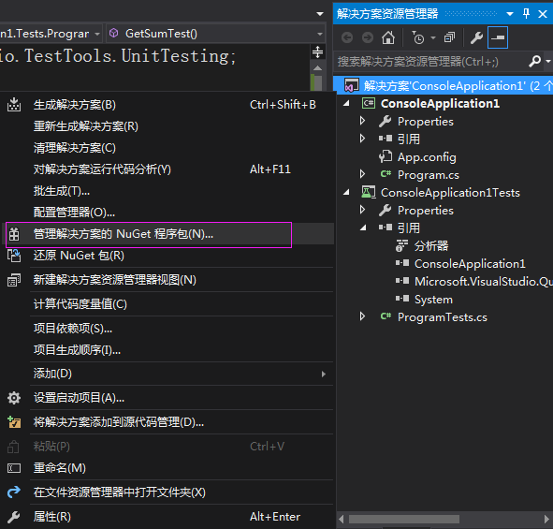The height and width of the screenshot is (529, 553).
Task: Select 清理解决方案(C) menu entry
Action: tap(75, 148)
